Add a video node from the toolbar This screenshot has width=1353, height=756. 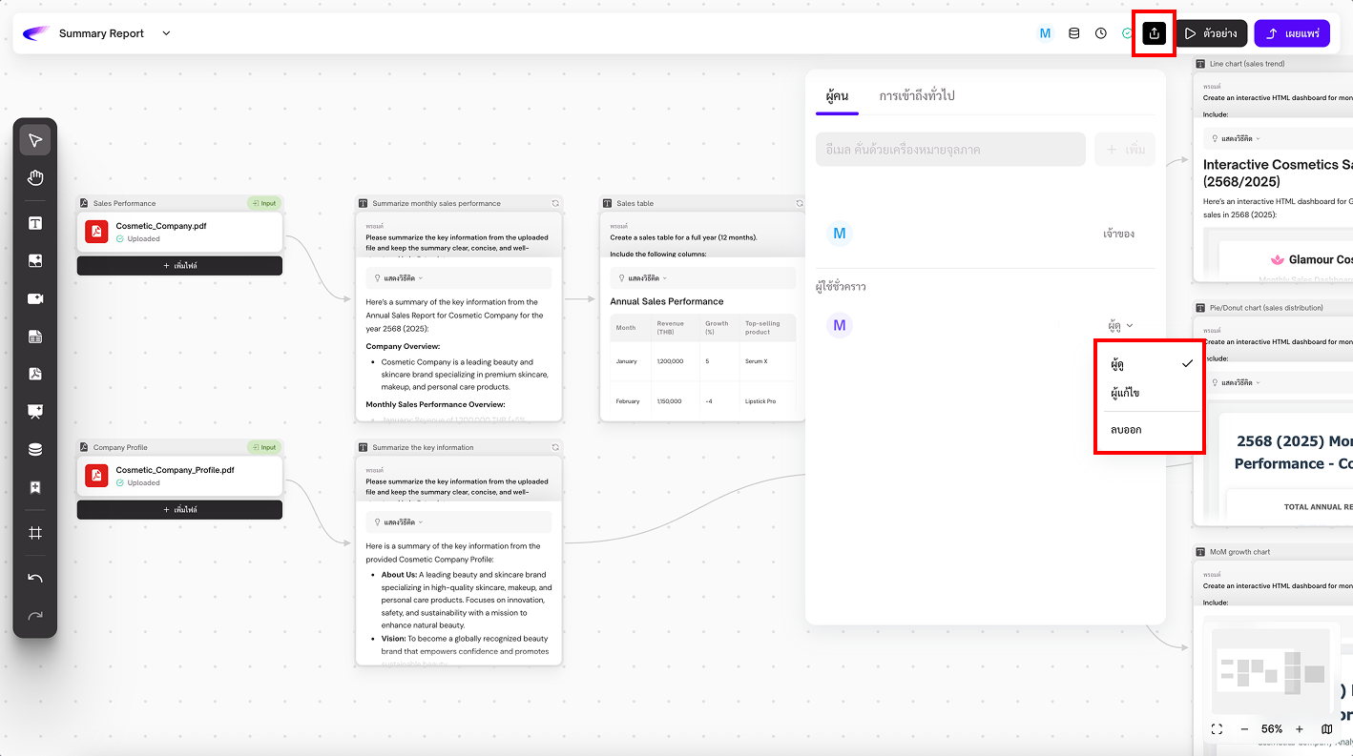click(35, 298)
